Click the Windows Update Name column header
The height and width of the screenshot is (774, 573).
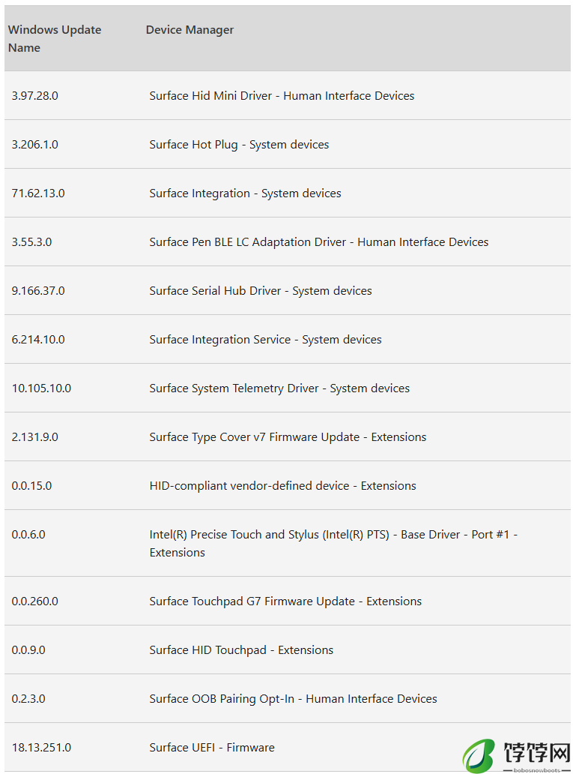[55, 38]
